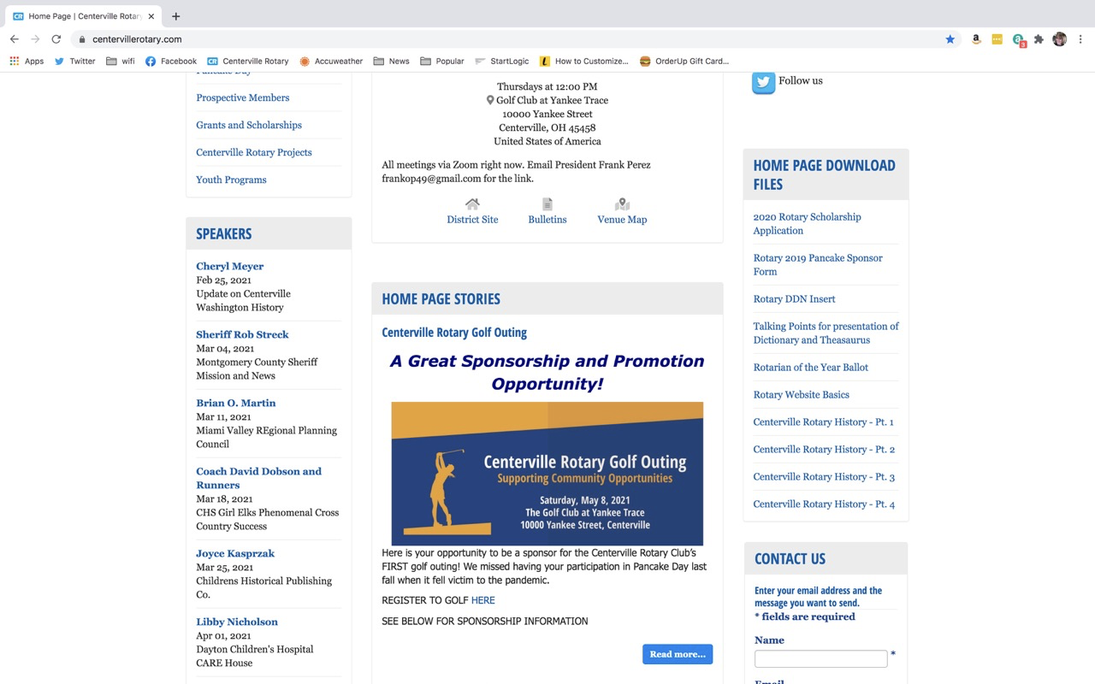Click the Twitter Follow us icon
The width and height of the screenshot is (1095, 684).
click(x=763, y=82)
